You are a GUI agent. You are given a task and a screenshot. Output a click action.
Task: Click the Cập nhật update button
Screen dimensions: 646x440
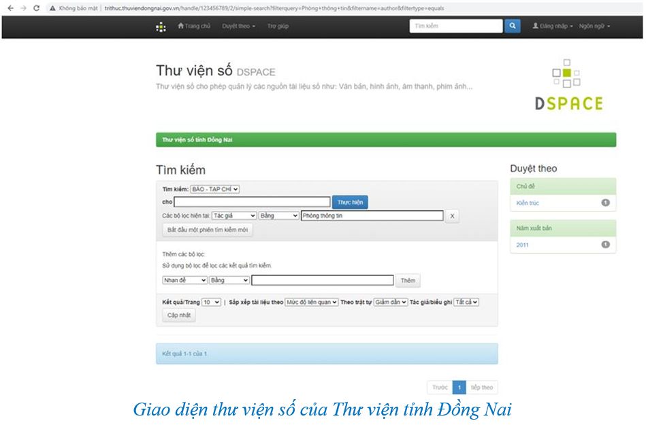pos(179,316)
